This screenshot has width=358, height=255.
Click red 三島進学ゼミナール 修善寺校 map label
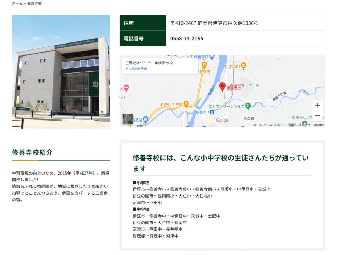click(243, 87)
